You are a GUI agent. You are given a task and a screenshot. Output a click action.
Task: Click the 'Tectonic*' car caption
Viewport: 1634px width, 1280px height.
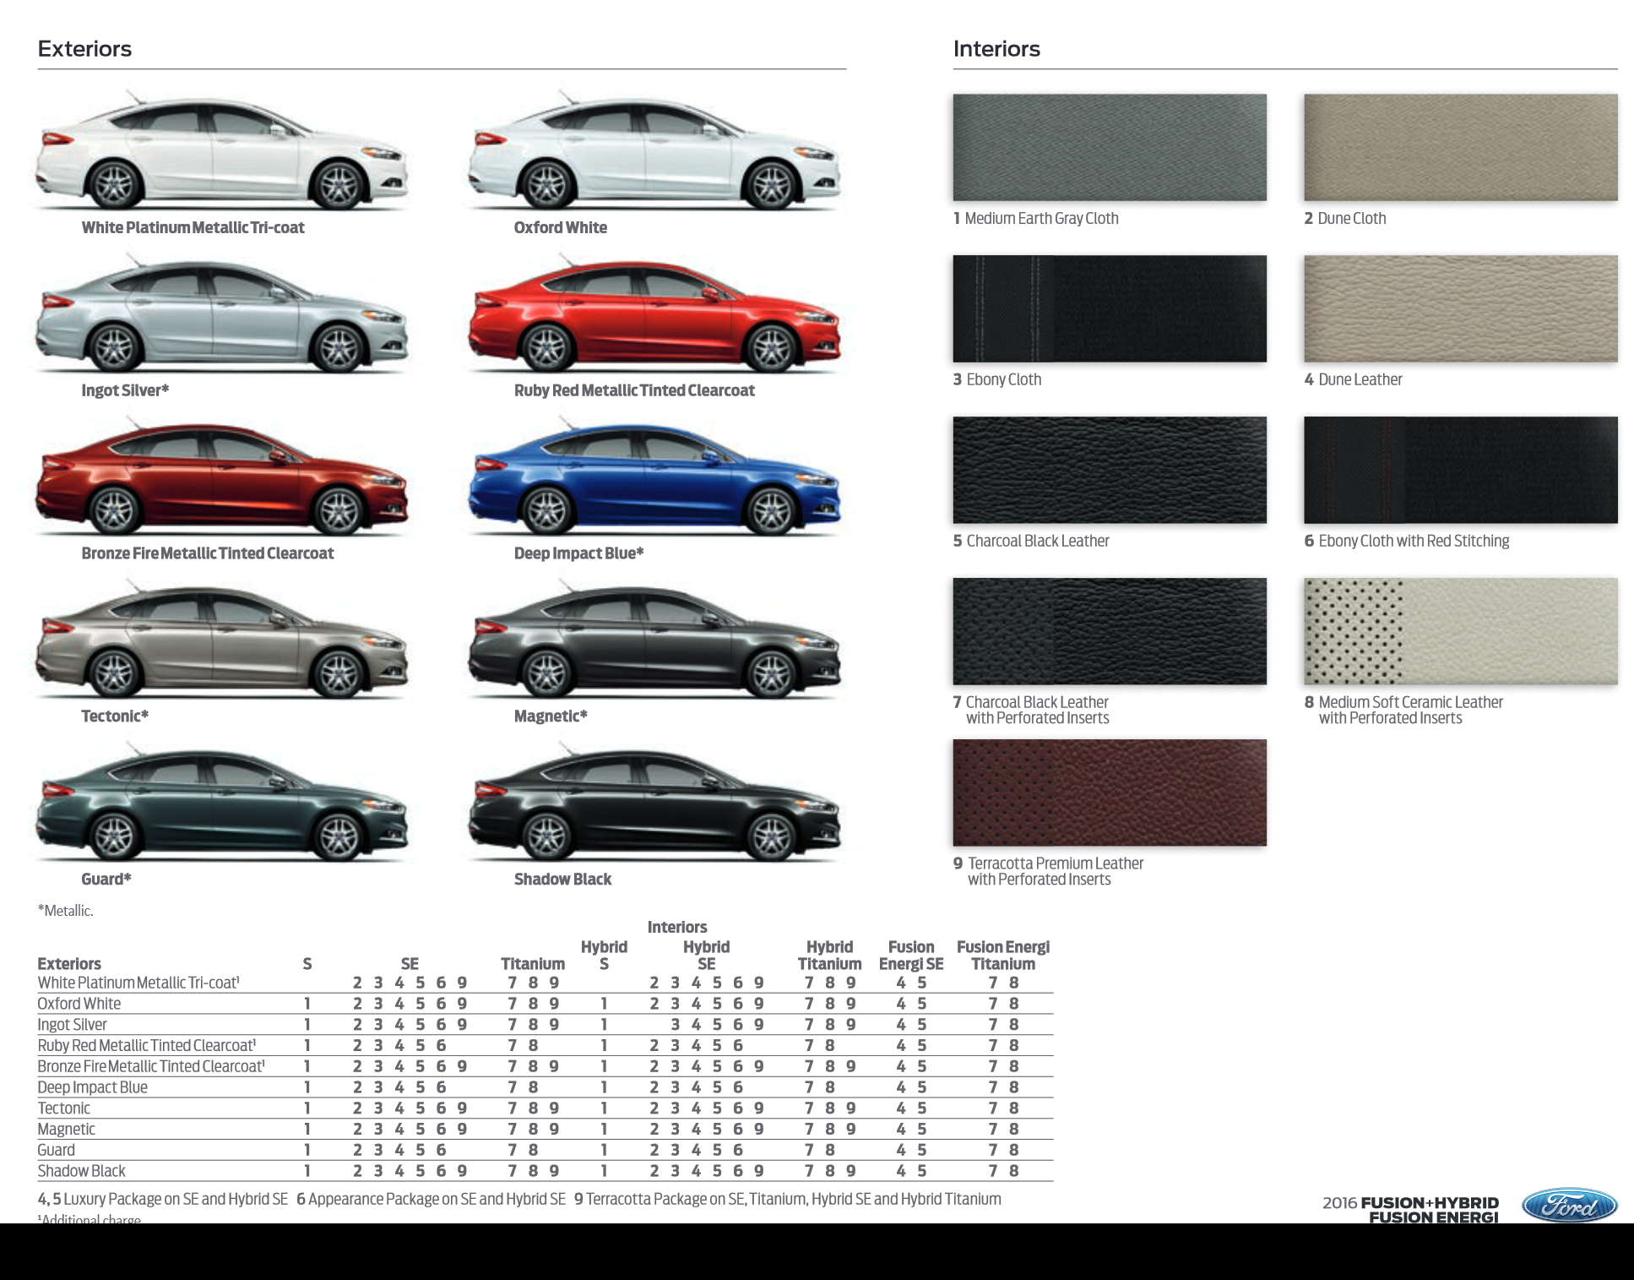click(x=115, y=716)
